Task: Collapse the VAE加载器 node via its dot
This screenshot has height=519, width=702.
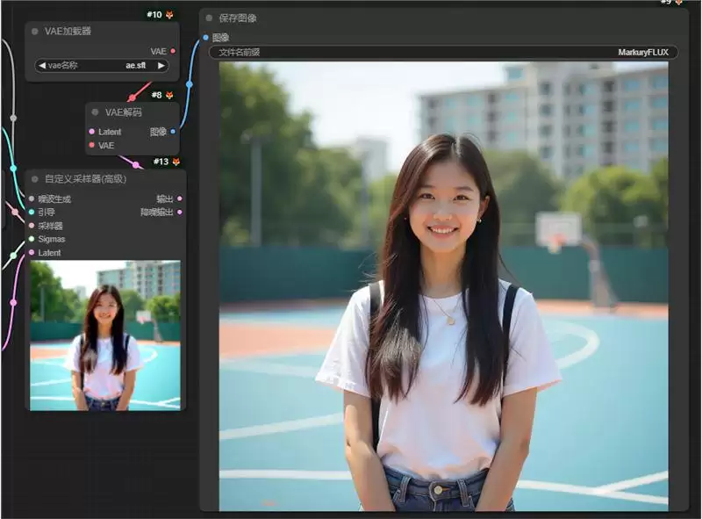Action: [35, 32]
